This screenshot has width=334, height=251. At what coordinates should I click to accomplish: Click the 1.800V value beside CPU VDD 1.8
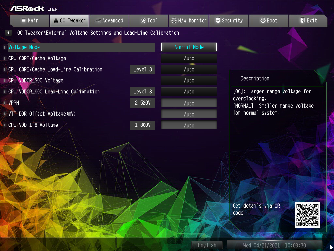[143, 125]
